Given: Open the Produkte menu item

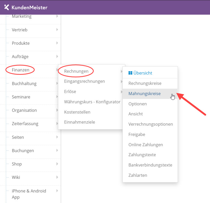Looking at the screenshot, I should point(21,43).
